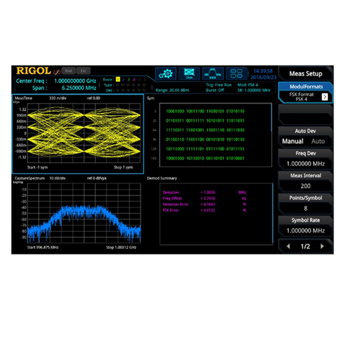
Task: Edit the Symbol Rate value
Action: (x=305, y=230)
